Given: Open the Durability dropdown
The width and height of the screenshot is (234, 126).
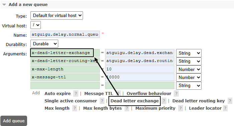Looking at the screenshot, I should coord(44,44).
